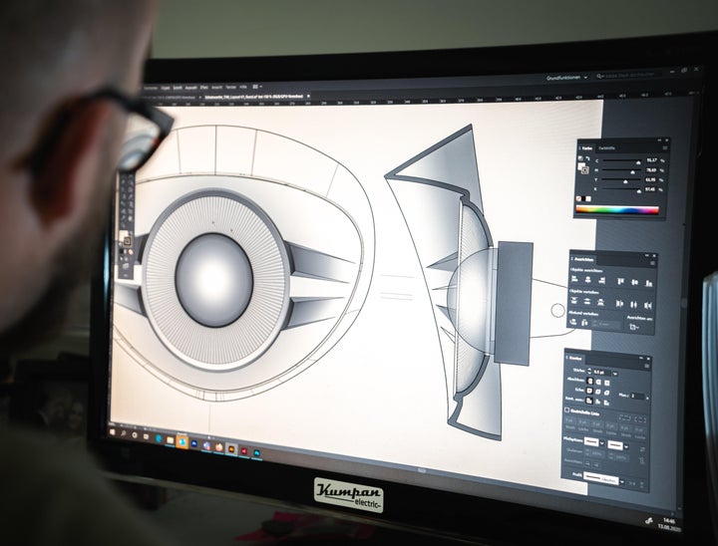Close the active document tab
This screenshot has width=718, height=546.
pyautogui.click(x=309, y=95)
